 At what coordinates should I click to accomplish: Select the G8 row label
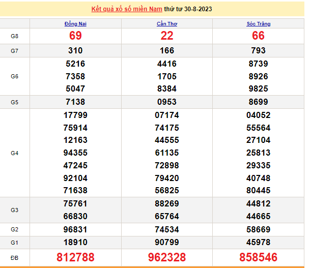click(15, 36)
